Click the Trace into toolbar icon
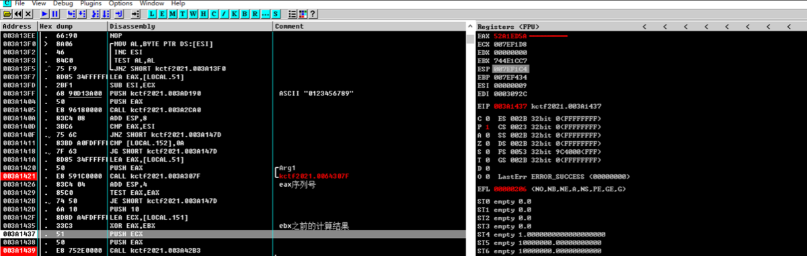Image resolution: width=807 pixels, height=256 pixels. tap(95, 13)
